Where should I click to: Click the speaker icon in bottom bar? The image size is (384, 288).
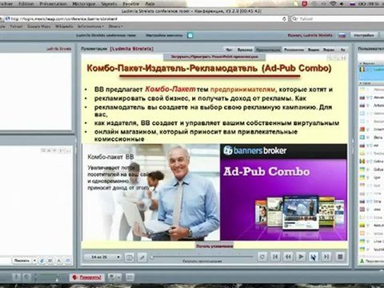(x=27, y=278)
